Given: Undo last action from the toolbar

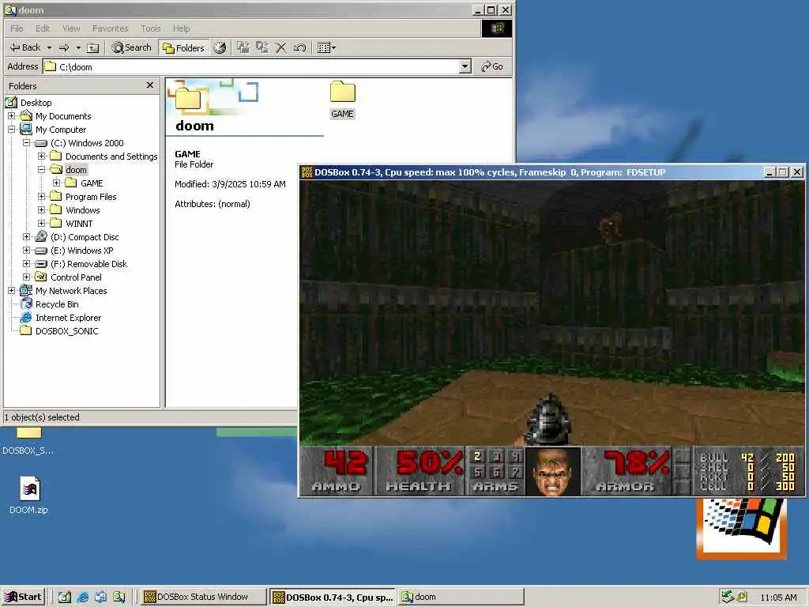Looking at the screenshot, I should point(299,47).
